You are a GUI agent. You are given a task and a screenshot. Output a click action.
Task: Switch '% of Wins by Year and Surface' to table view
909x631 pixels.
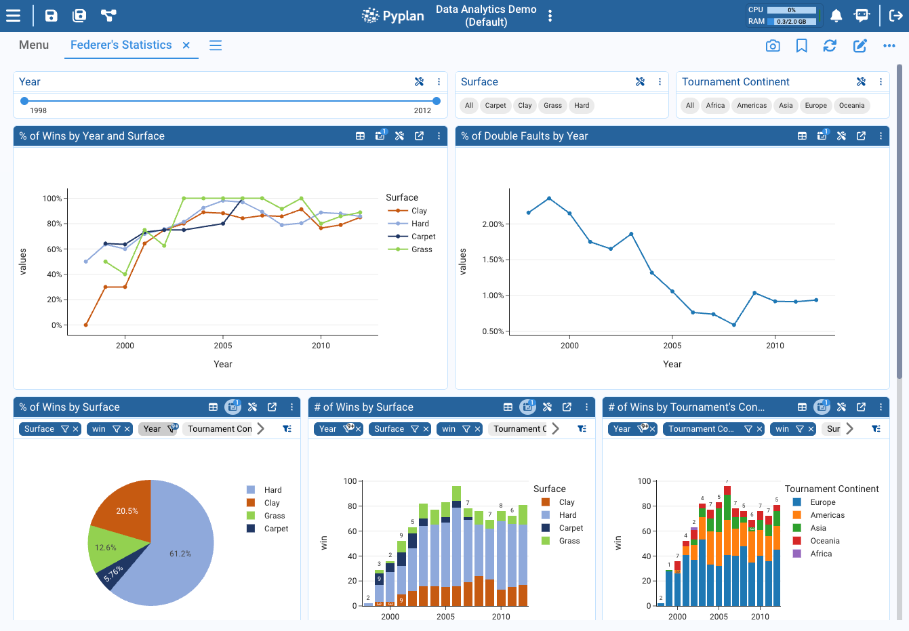[x=360, y=136]
